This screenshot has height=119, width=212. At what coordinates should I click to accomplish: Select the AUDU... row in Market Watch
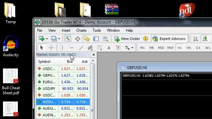point(63,108)
